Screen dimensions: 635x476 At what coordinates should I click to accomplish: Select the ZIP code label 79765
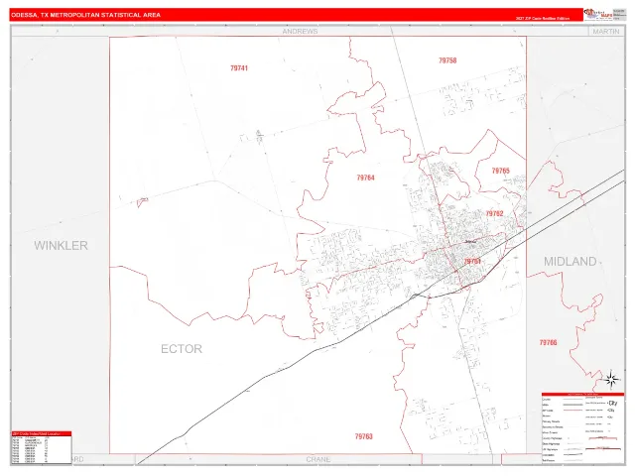click(x=500, y=171)
